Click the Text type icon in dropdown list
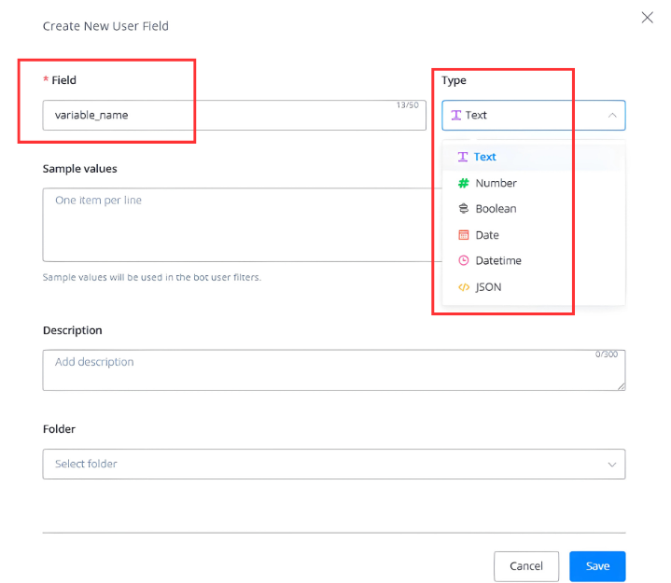This screenshot has height=583, width=671. [463, 157]
